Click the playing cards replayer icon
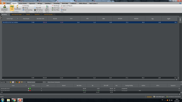The height and width of the screenshot is (102, 182). [13, 82]
